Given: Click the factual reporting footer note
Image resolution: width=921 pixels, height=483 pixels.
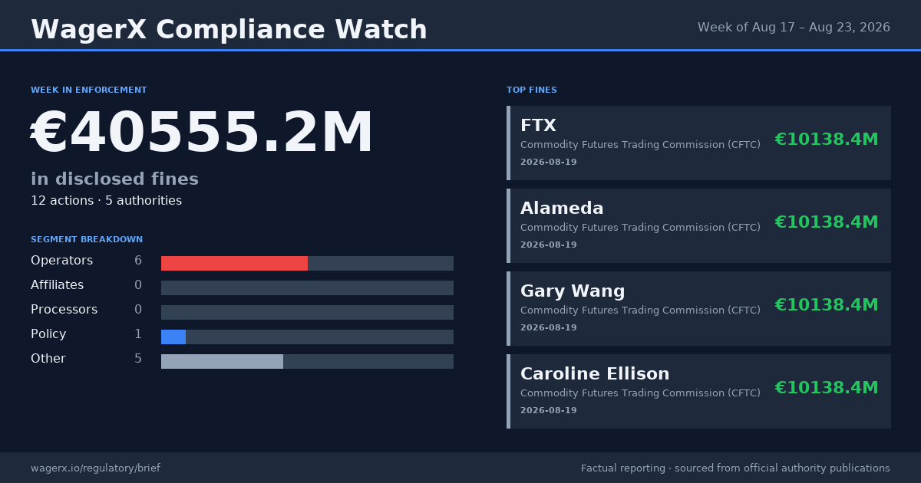Looking at the screenshot, I should click(x=735, y=468).
